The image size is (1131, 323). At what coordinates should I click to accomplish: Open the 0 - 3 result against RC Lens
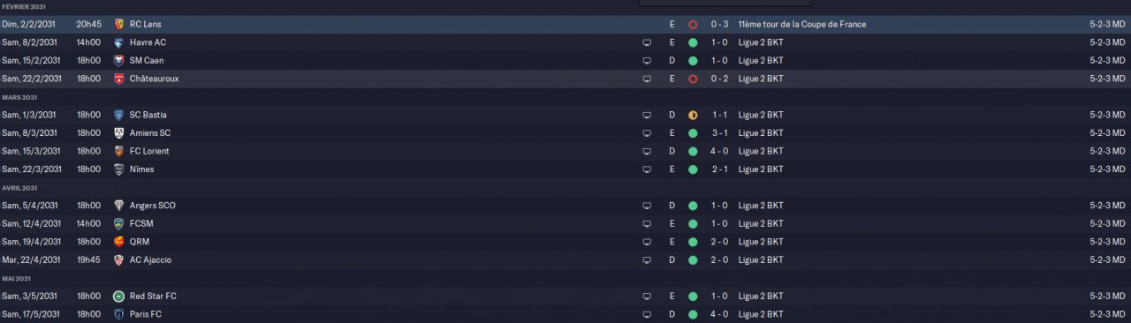coord(719,25)
